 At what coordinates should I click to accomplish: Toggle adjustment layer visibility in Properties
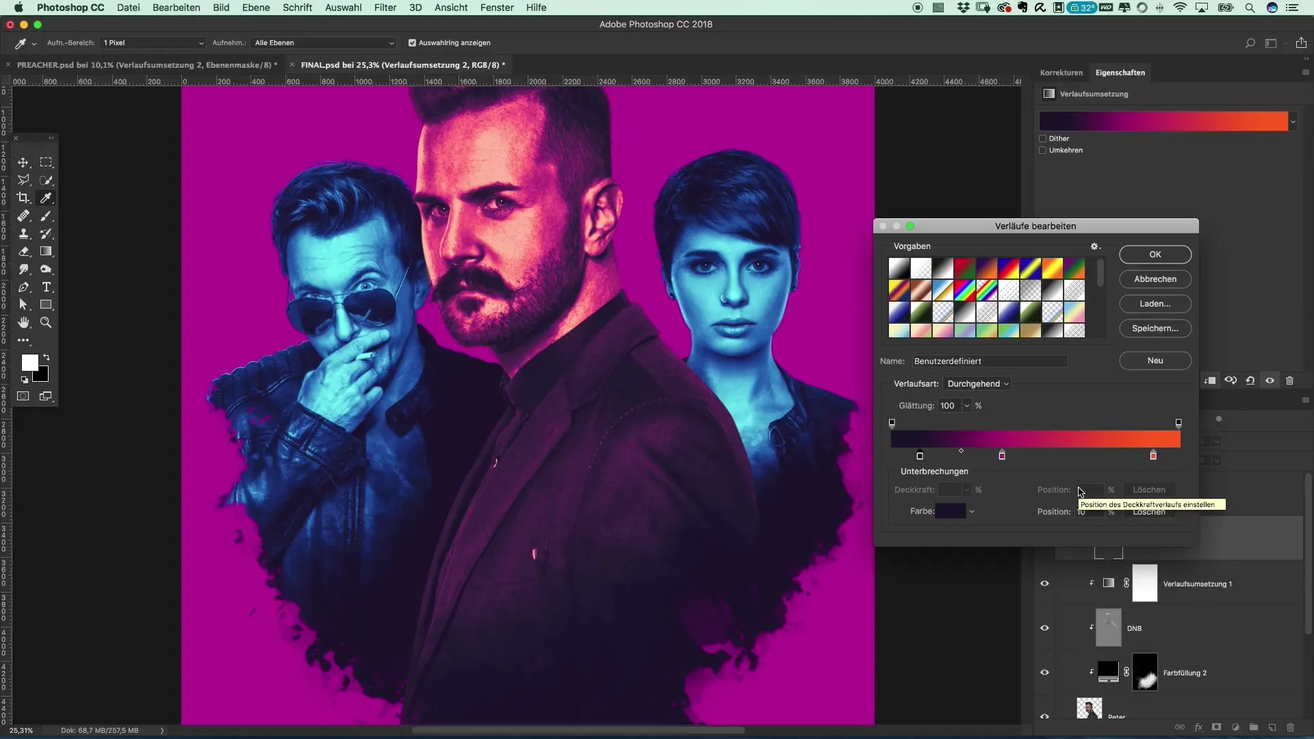[1270, 380]
